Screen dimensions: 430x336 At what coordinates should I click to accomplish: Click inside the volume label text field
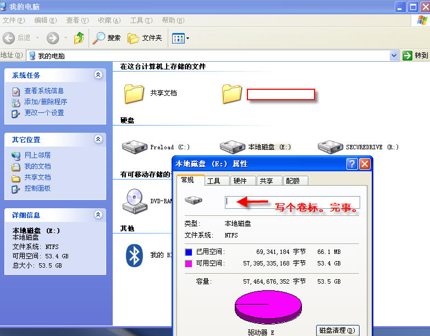pos(293,202)
